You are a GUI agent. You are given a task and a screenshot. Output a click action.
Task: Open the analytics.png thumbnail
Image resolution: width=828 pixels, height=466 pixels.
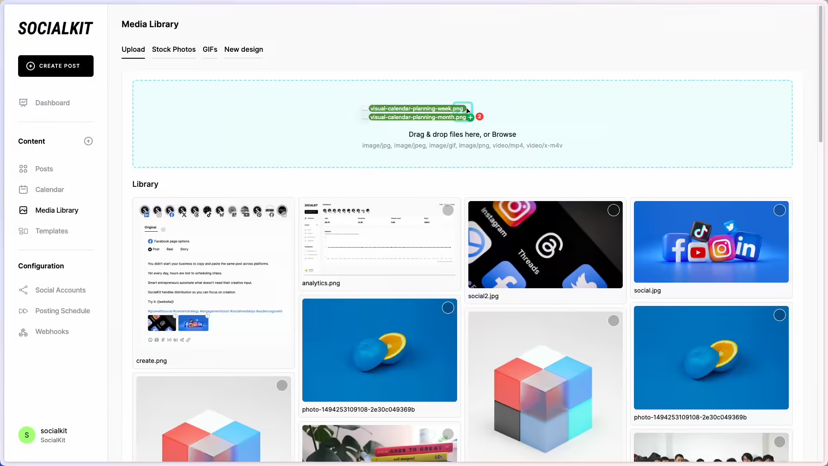pyautogui.click(x=379, y=238)
